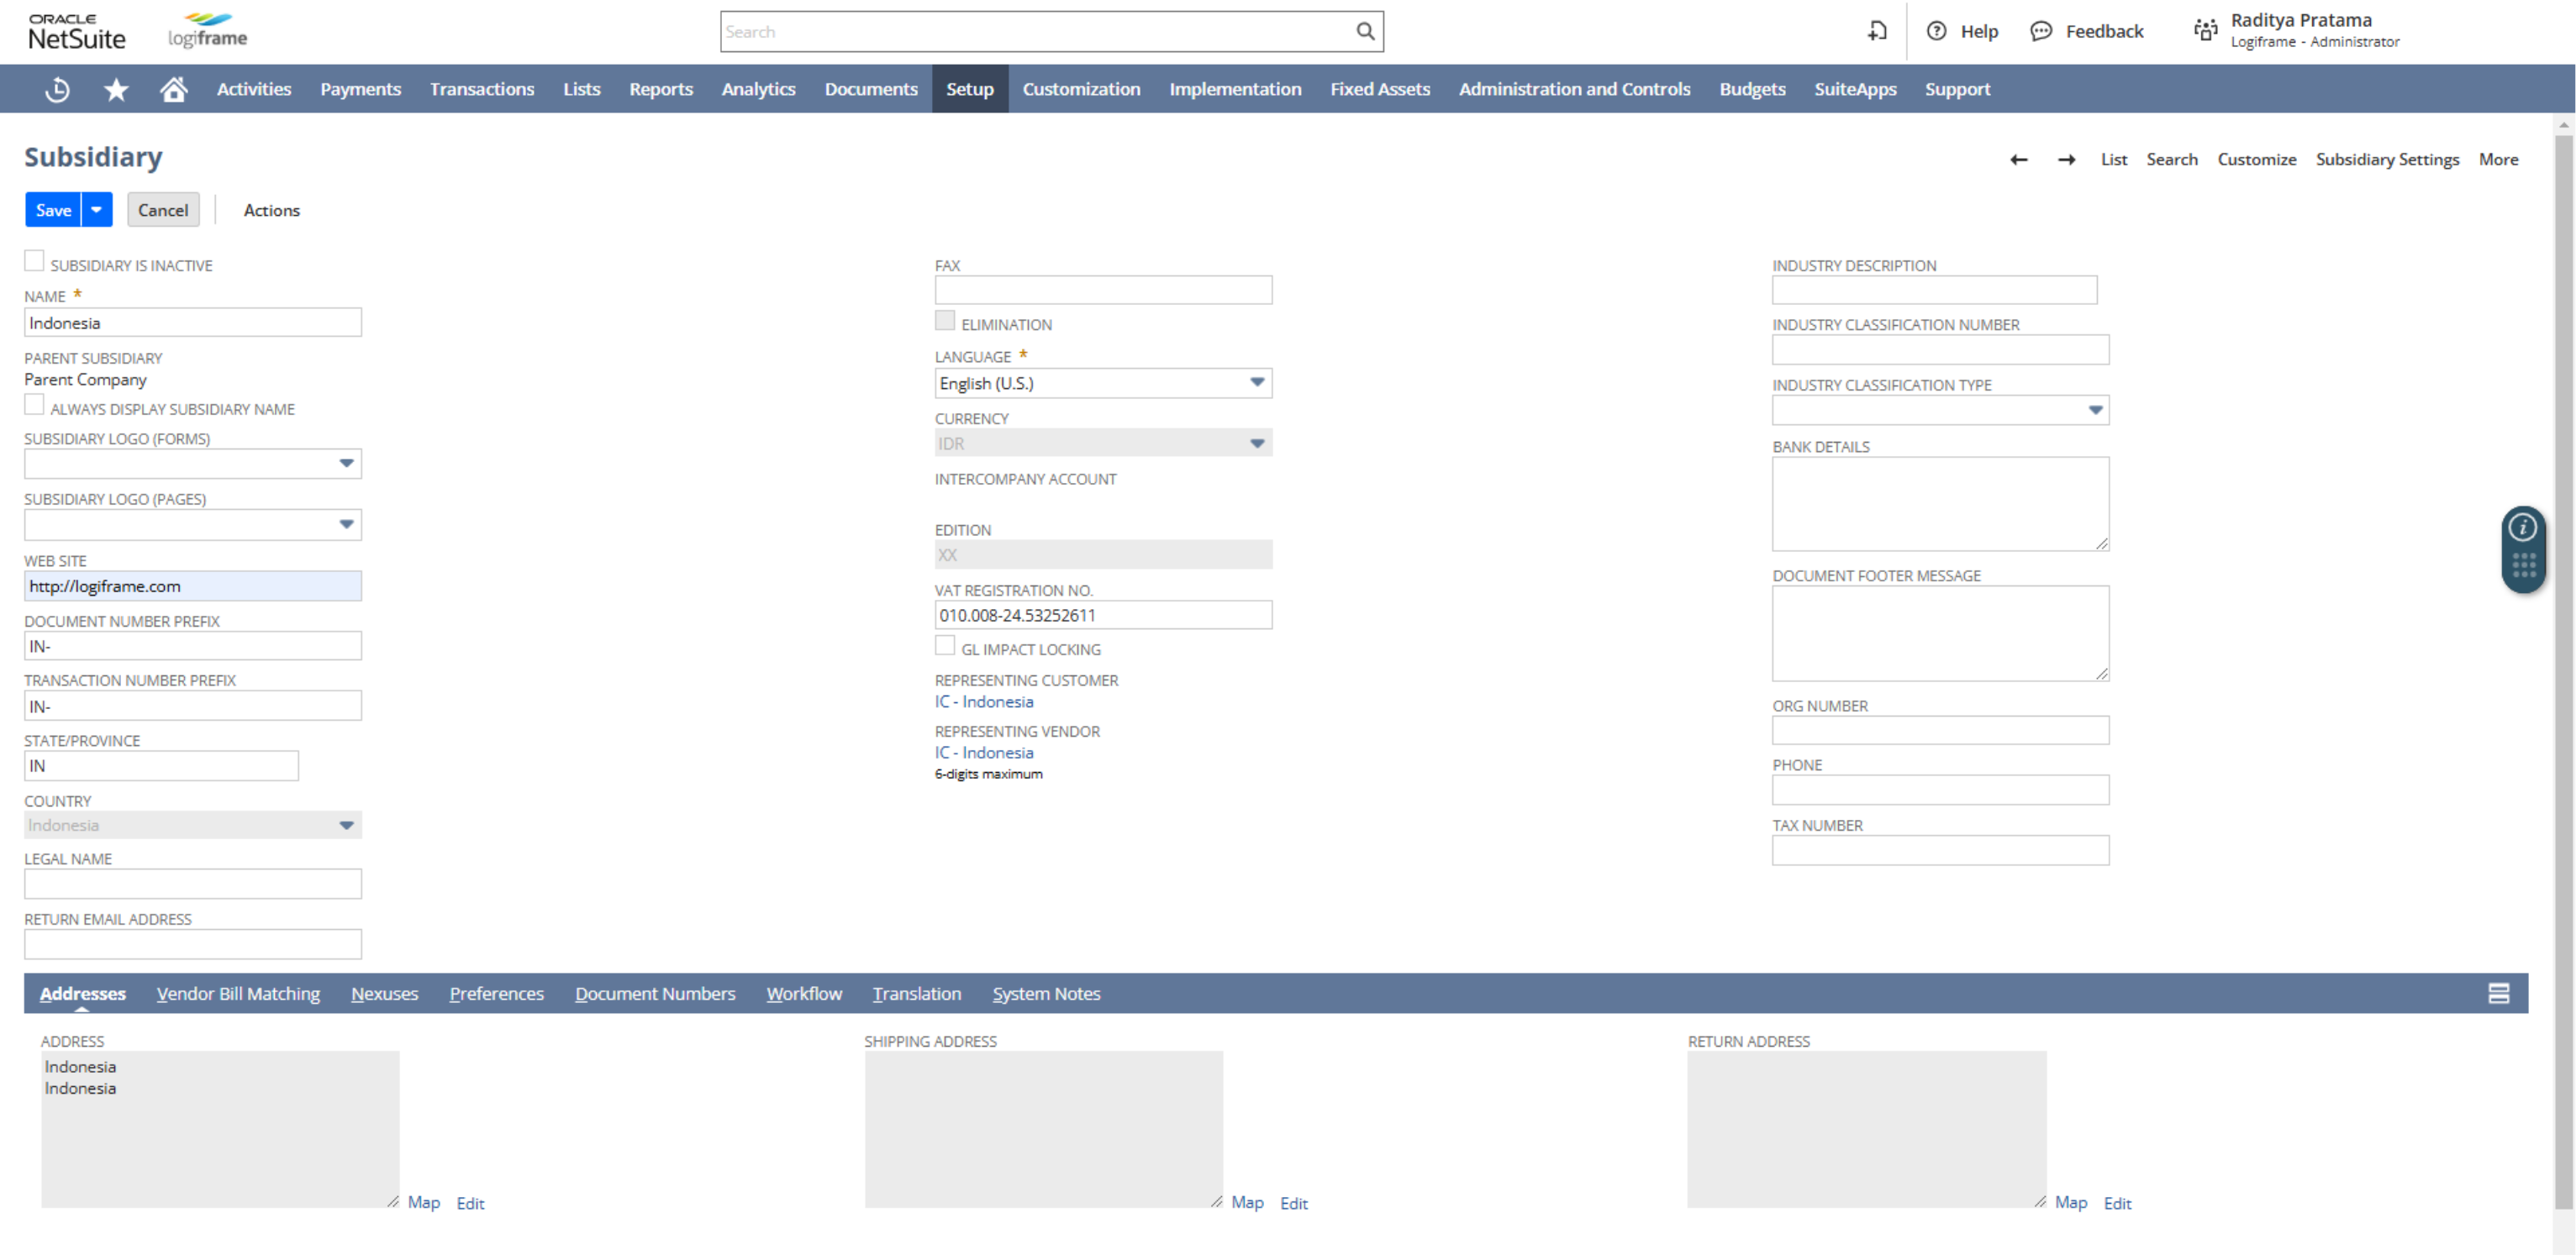Click the NetSuite home icon
Image resolution: width=2576 pixels, height=1255 pixels.
tap(172, 89)
